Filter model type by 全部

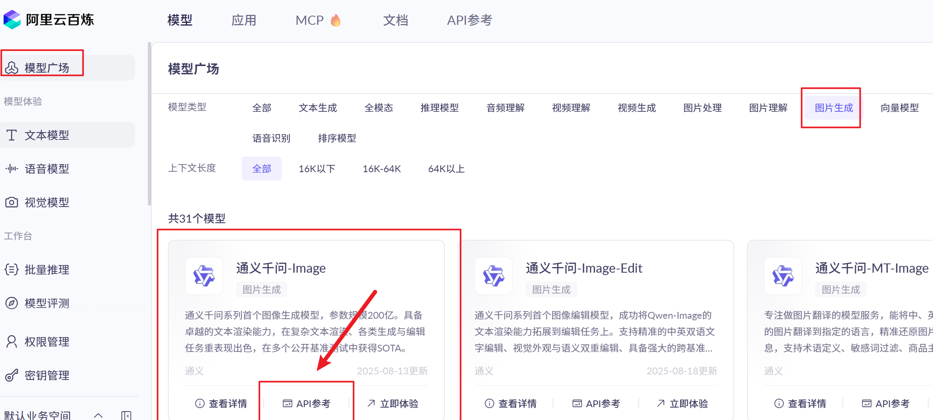(x=262, y=108)
